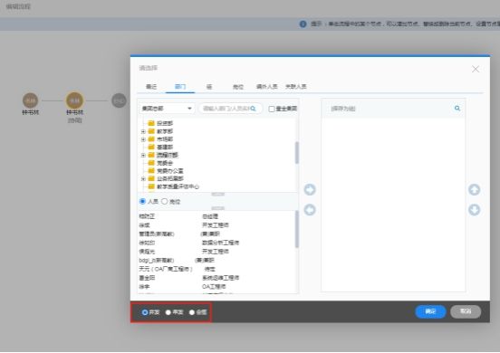Image resolution: width=500 pixels, height=353 pixels.
Task: Expand the 教学部 tree node
Action: click(143, 131)
